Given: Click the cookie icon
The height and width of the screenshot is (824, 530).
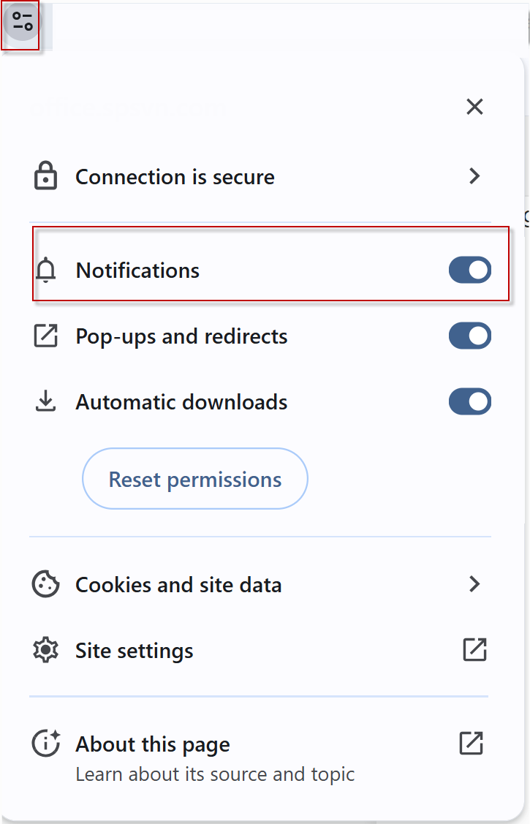Looking at the screenshot, I should click(45, 584).
